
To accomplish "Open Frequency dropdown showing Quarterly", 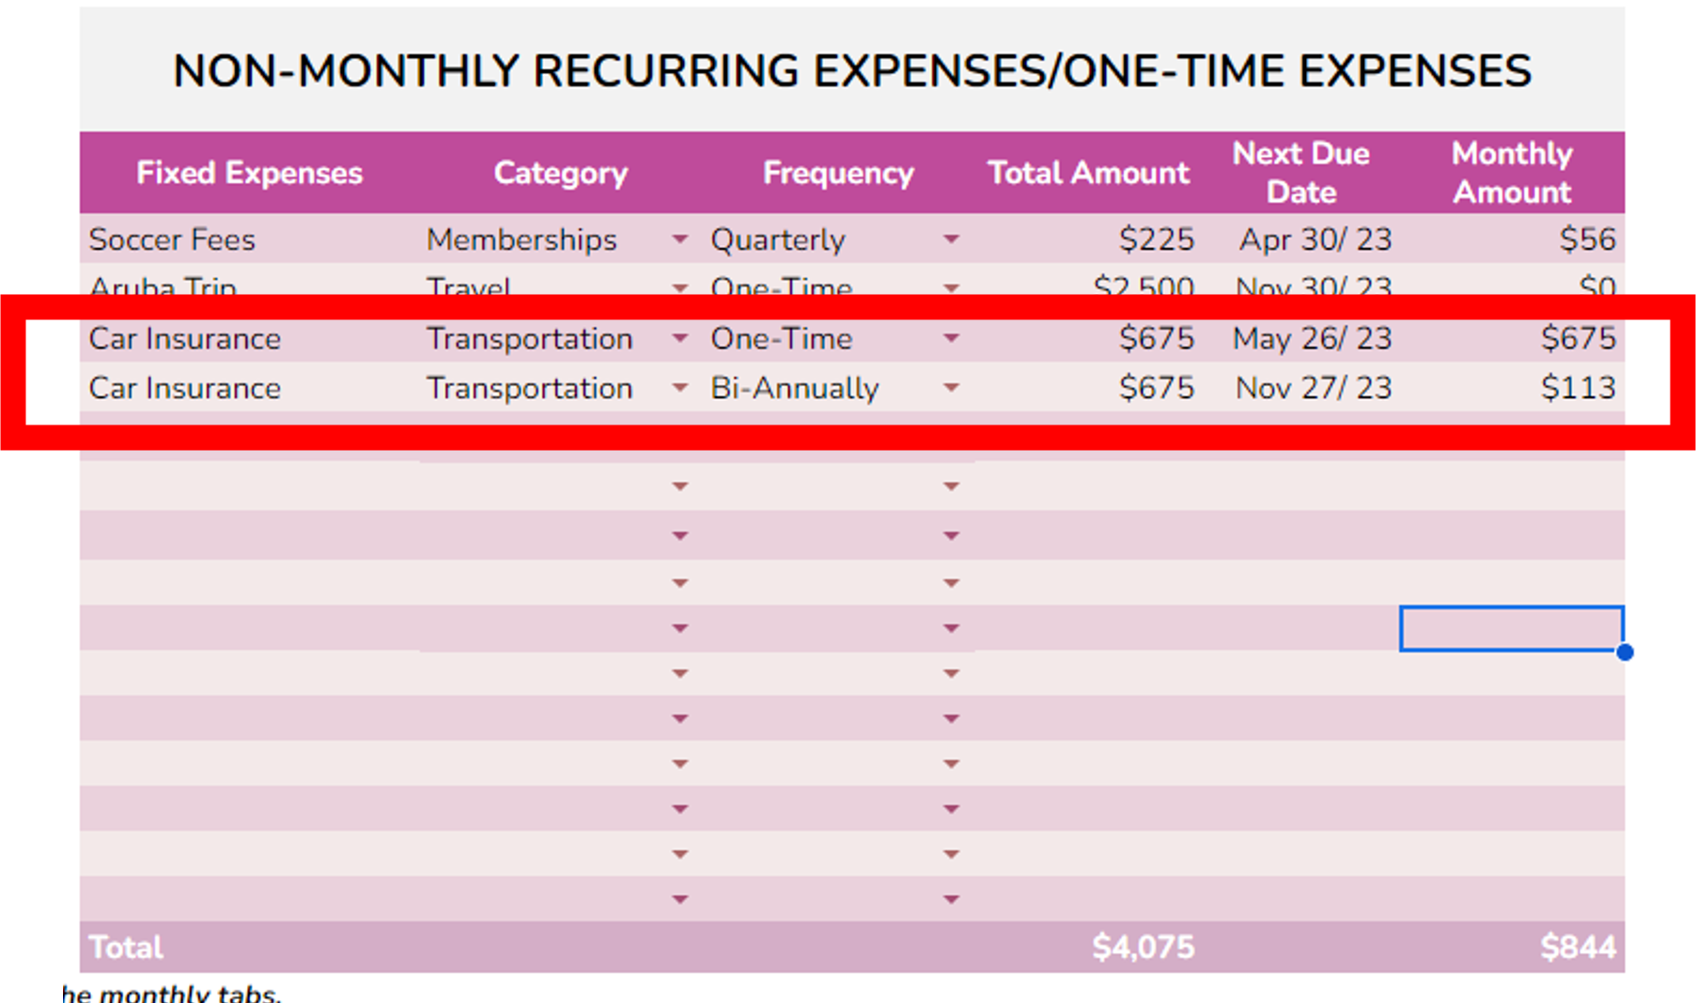I will click(951, 239).
